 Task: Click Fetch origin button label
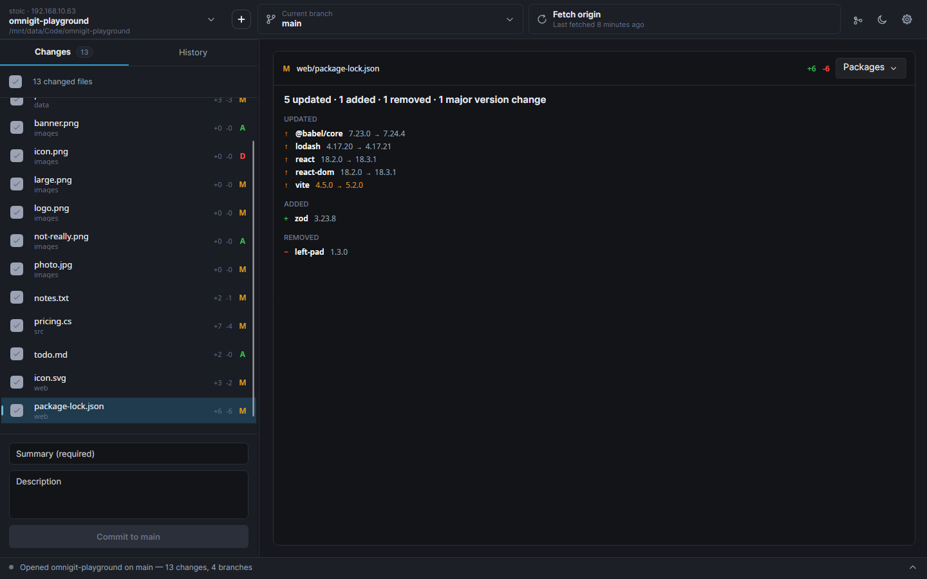click(x=577, y=14)
